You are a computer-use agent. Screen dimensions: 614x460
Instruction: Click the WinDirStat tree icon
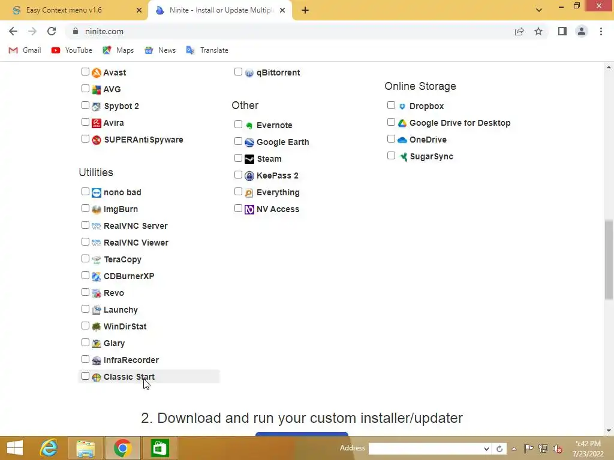tap(97, 327)
